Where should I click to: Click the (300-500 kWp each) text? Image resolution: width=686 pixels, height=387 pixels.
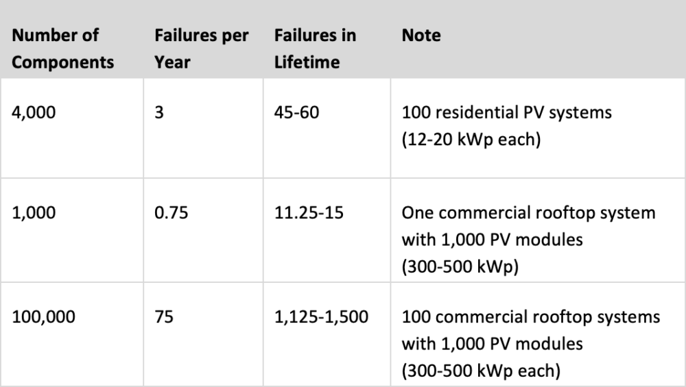coord(481,371)
